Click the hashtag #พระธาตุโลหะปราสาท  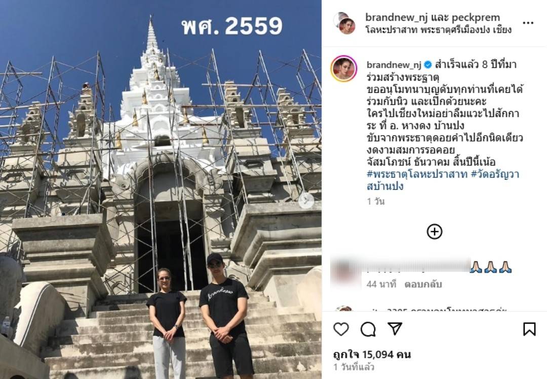coord(417,174)
